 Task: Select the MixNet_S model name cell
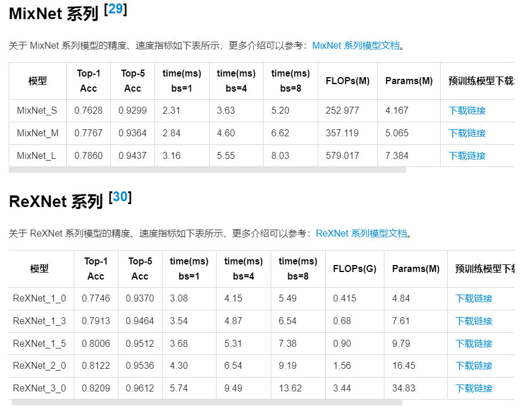[37, 111]
